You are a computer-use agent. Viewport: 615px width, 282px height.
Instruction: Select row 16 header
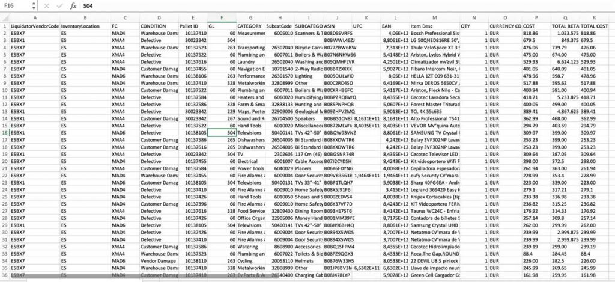tap(4, 132)
